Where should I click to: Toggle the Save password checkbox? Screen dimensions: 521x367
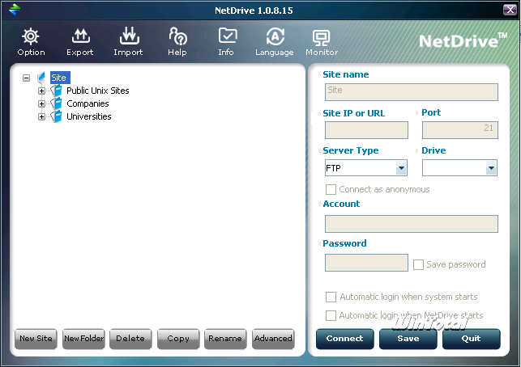pos(418,264)
